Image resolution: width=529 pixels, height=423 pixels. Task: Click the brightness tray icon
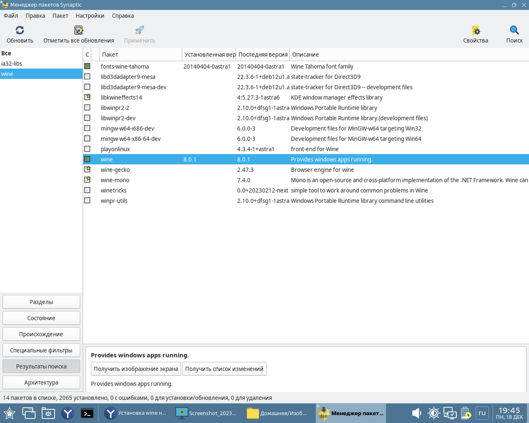click(x=434, y=413)
